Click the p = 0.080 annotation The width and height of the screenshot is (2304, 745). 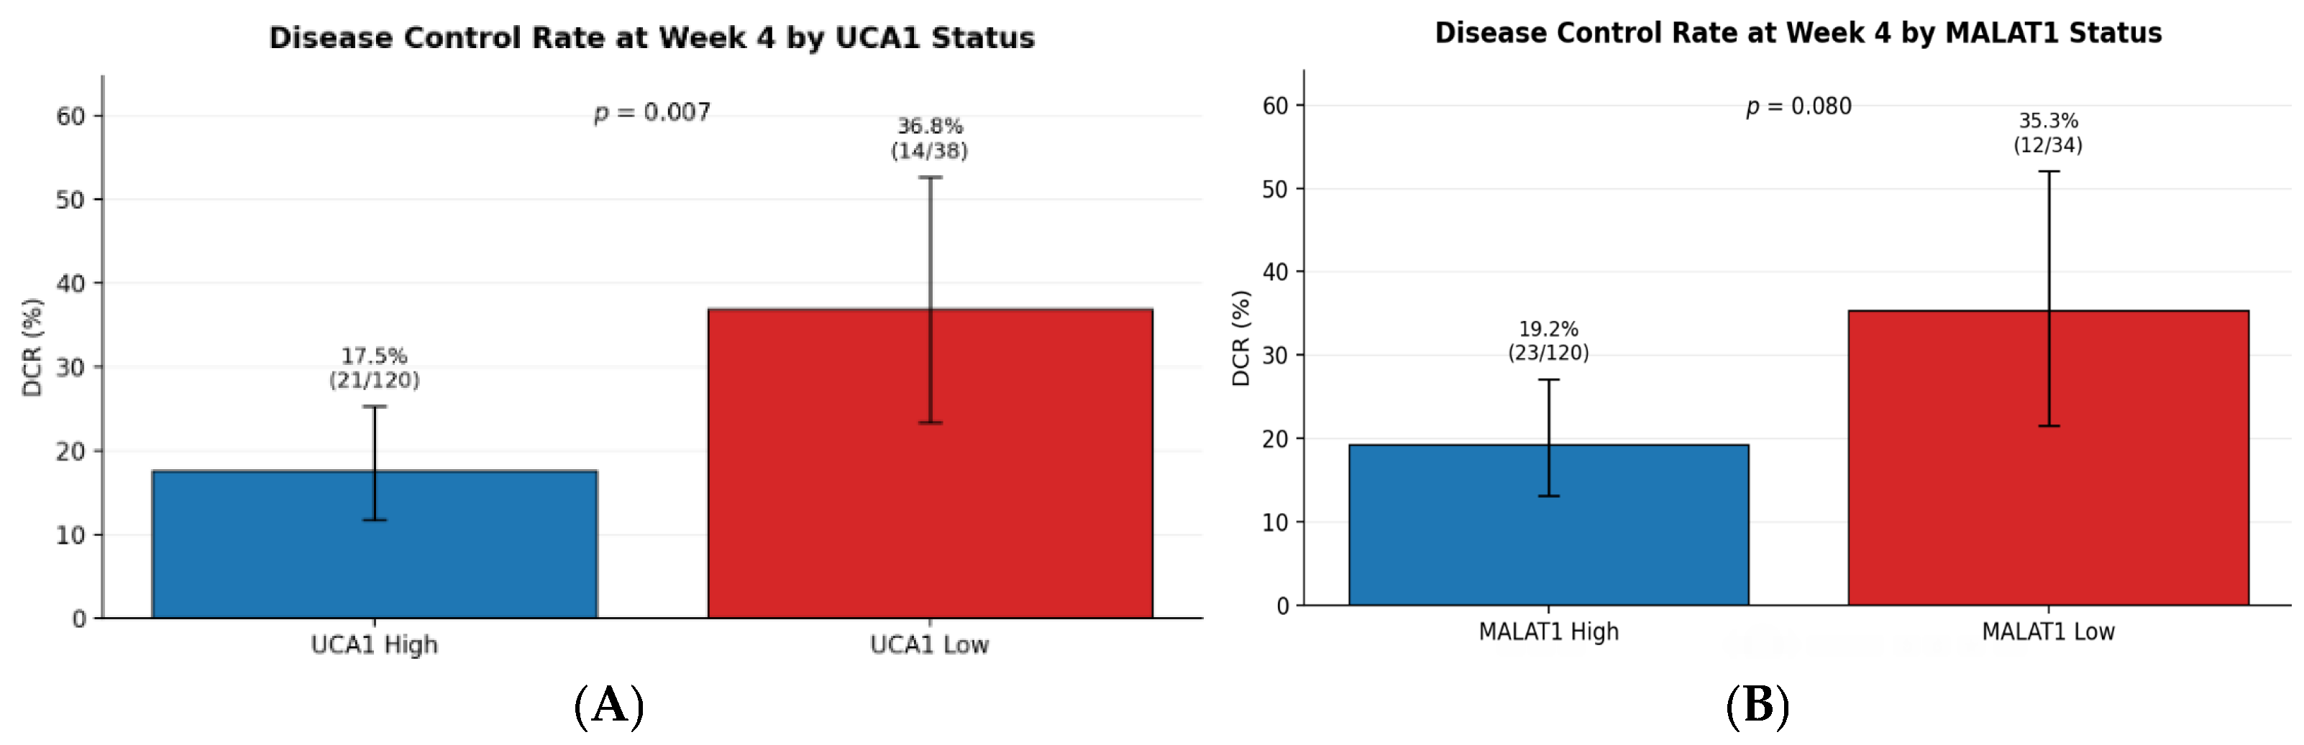(x=1798, y=106)
